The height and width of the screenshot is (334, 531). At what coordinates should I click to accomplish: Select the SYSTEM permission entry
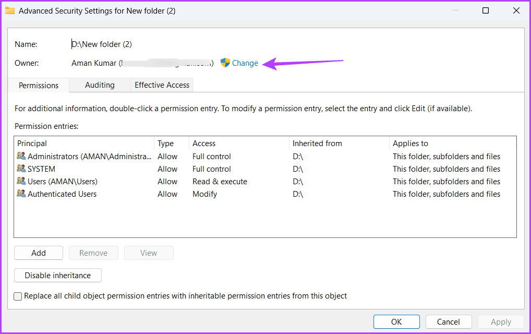[265, 169]
